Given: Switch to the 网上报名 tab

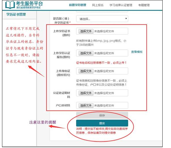Looking at the screenshot, I should [x=98, y=5].
